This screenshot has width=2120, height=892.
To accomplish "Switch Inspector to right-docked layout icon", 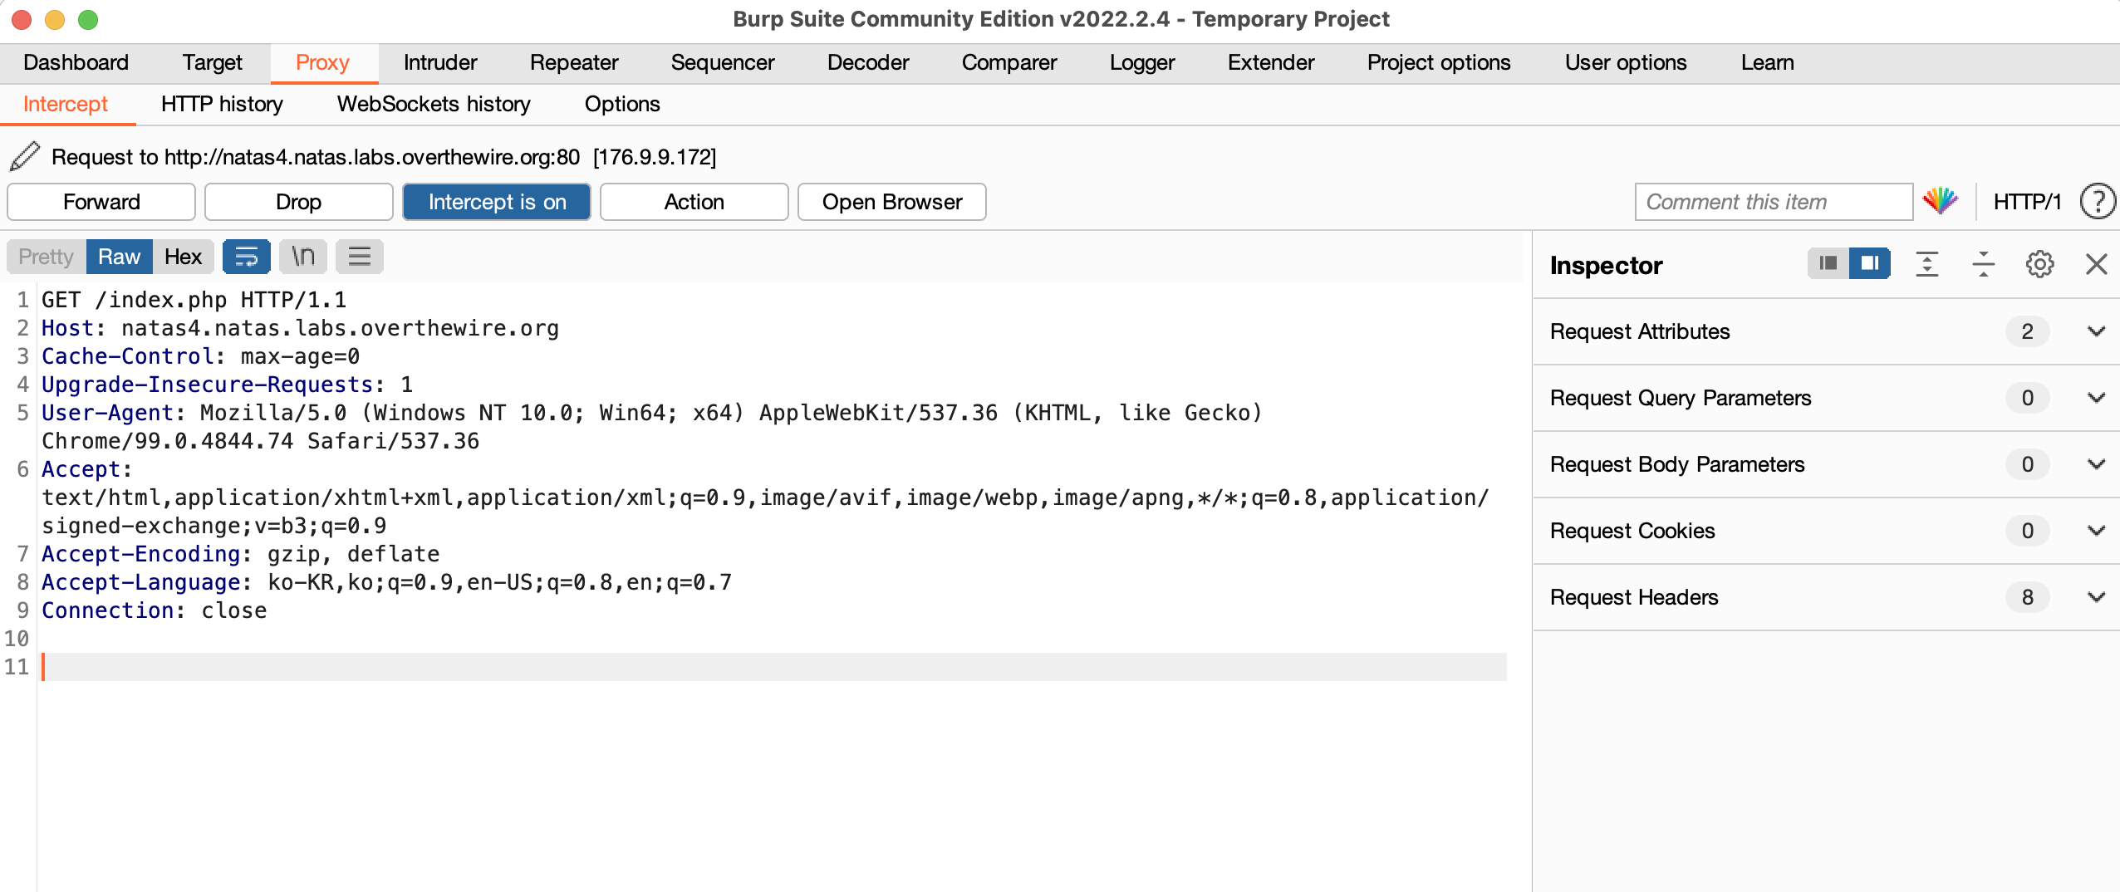I will click(1870, 264).
